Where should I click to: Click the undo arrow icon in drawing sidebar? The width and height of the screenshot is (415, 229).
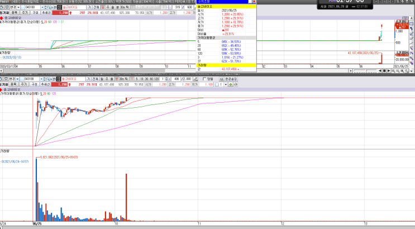coord(411,28)
